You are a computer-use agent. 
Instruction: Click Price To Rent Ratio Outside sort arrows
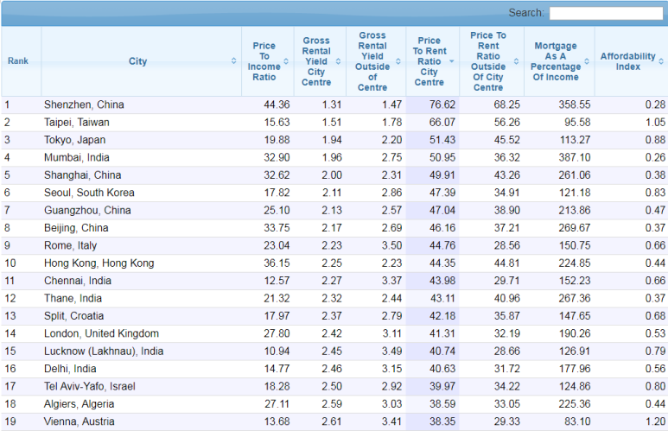pos(516,61)
